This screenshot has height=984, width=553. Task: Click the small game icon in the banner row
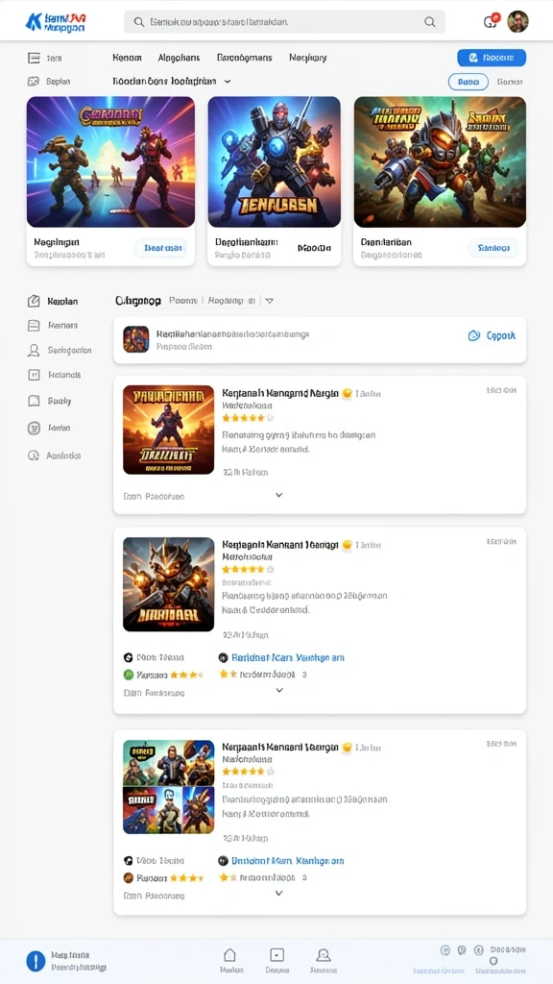(136, 339)
